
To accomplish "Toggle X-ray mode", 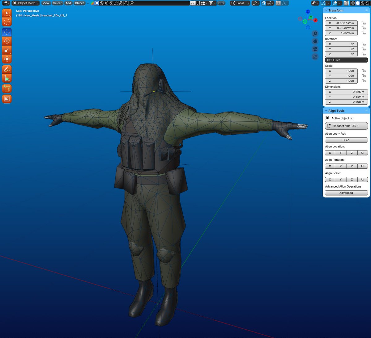I will [346, 3].
